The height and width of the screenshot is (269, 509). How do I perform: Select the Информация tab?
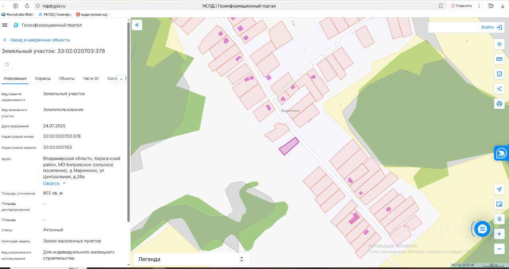[15, 79]
